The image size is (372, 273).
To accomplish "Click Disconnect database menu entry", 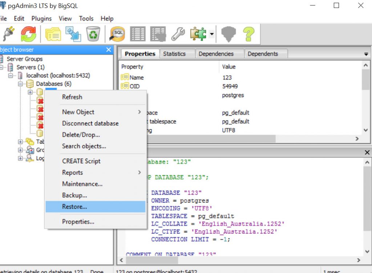I will click(91, 123).
